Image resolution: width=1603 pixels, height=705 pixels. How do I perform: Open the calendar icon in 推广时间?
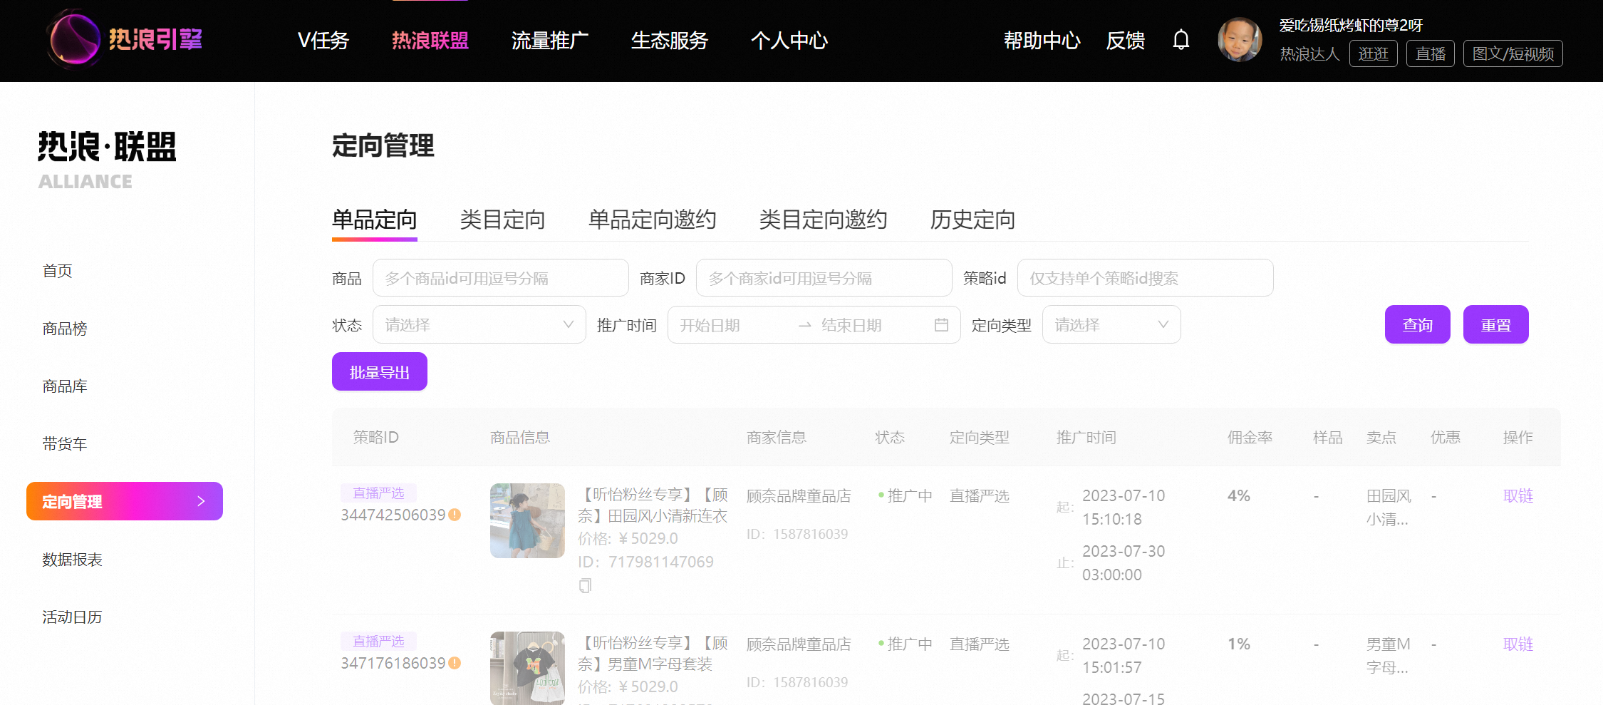941,325
